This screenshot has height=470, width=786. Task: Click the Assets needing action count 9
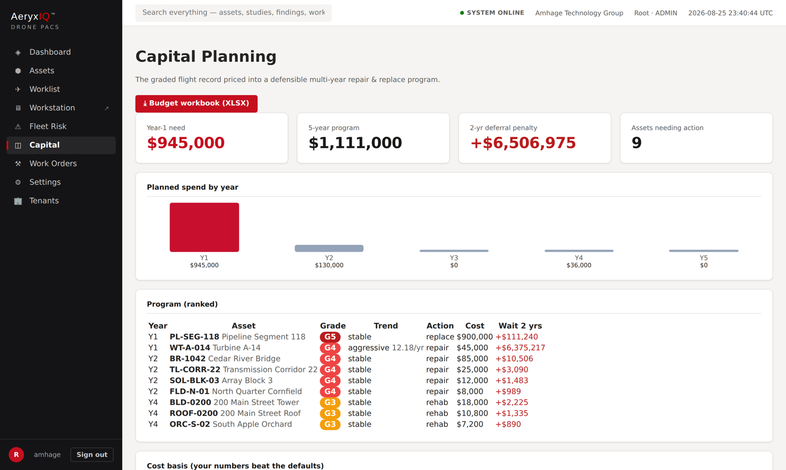click(637, 143)
